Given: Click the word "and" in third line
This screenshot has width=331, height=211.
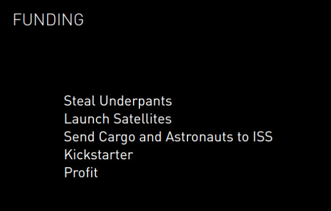Looking at the screenshot, I should click(151, 136).
